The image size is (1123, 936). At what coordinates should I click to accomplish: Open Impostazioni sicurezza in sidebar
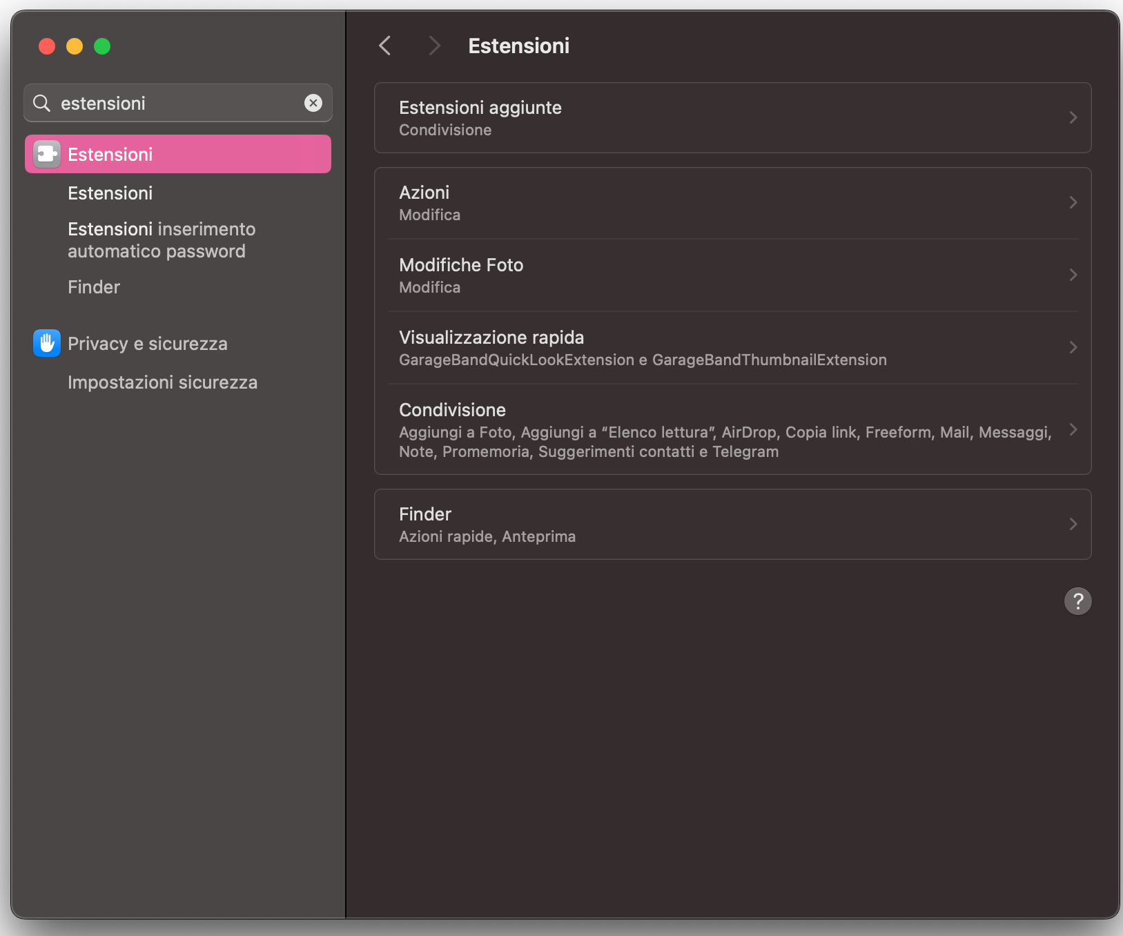162,382
